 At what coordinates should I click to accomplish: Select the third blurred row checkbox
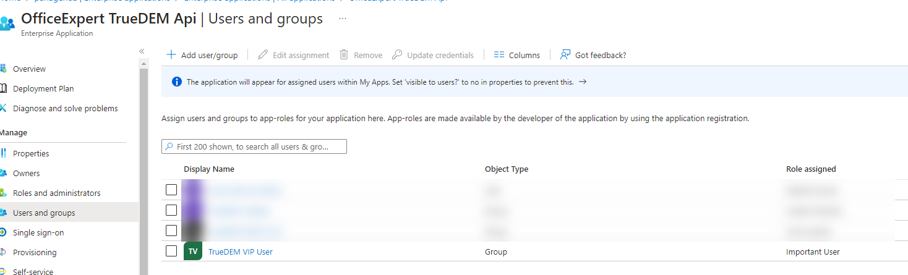171,231
